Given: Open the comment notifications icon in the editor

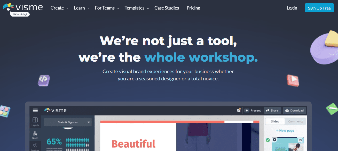Looking at the screenshot, I should [x=239, y=110].
